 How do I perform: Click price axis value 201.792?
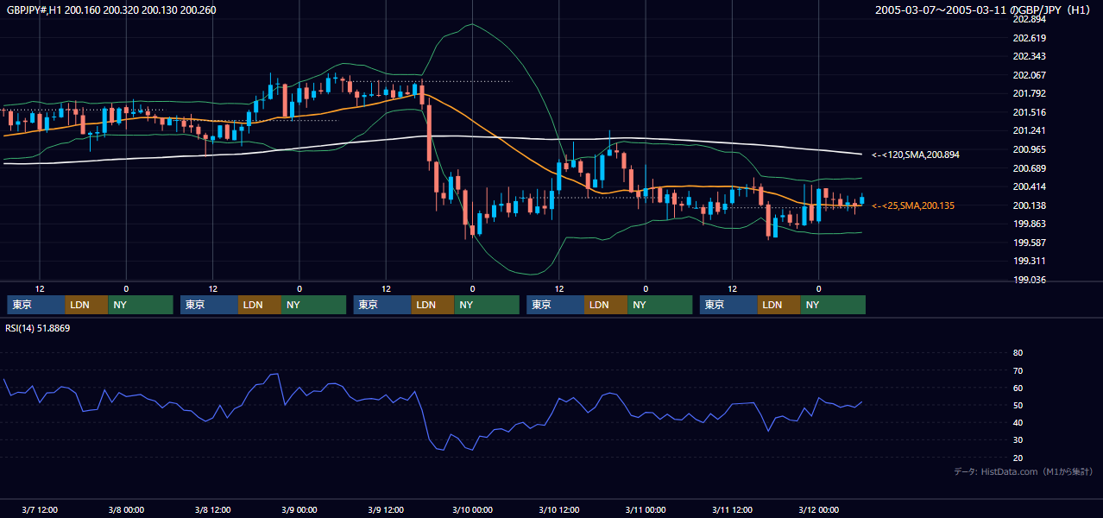pyautogui.click(x=1028, y=93)
